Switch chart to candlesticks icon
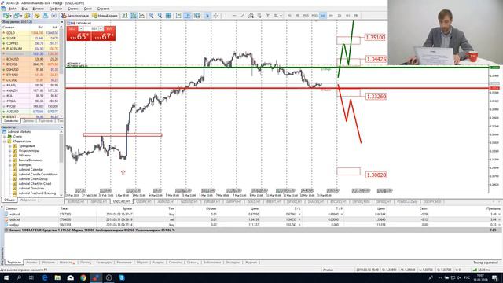503x283 pixels. coord(133,16)
